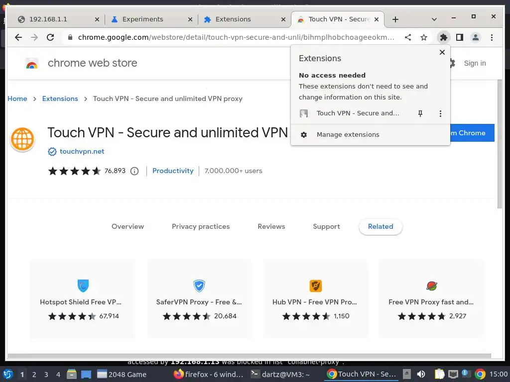Viewport: 510px width, 382px height.
Task: Click the rating info icon beside 76,893
Action: pyautogui.click(x=134, y=171)
